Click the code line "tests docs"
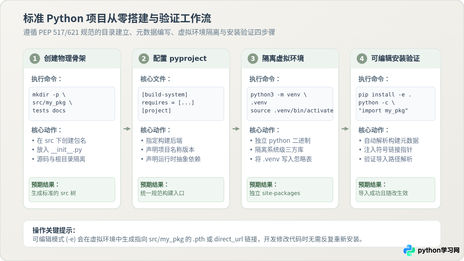Viewport: 464px width, 261px height. (x=49, y=111)
